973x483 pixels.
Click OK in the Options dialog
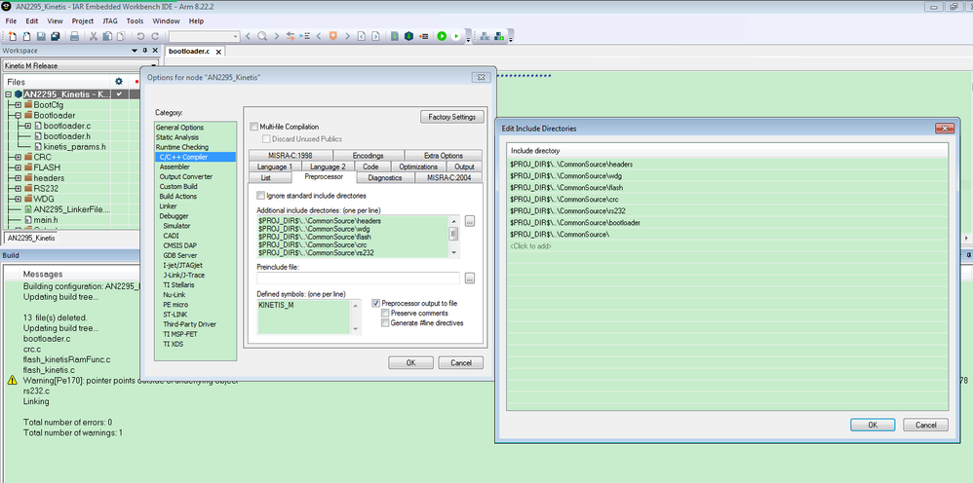tap(410, 362)
